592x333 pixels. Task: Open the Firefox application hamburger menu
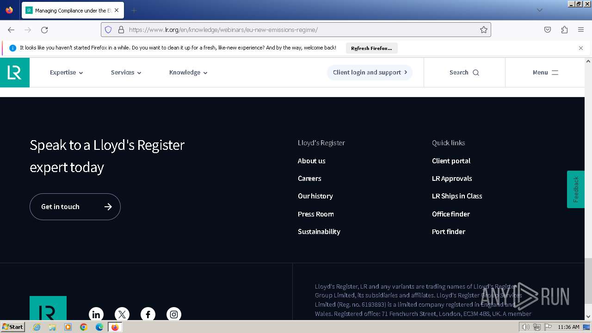tap(581, 30)
